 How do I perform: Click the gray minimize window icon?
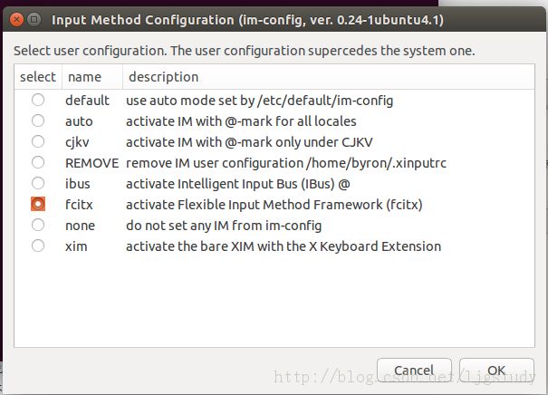pyautogui.click(x=34, y=19)
